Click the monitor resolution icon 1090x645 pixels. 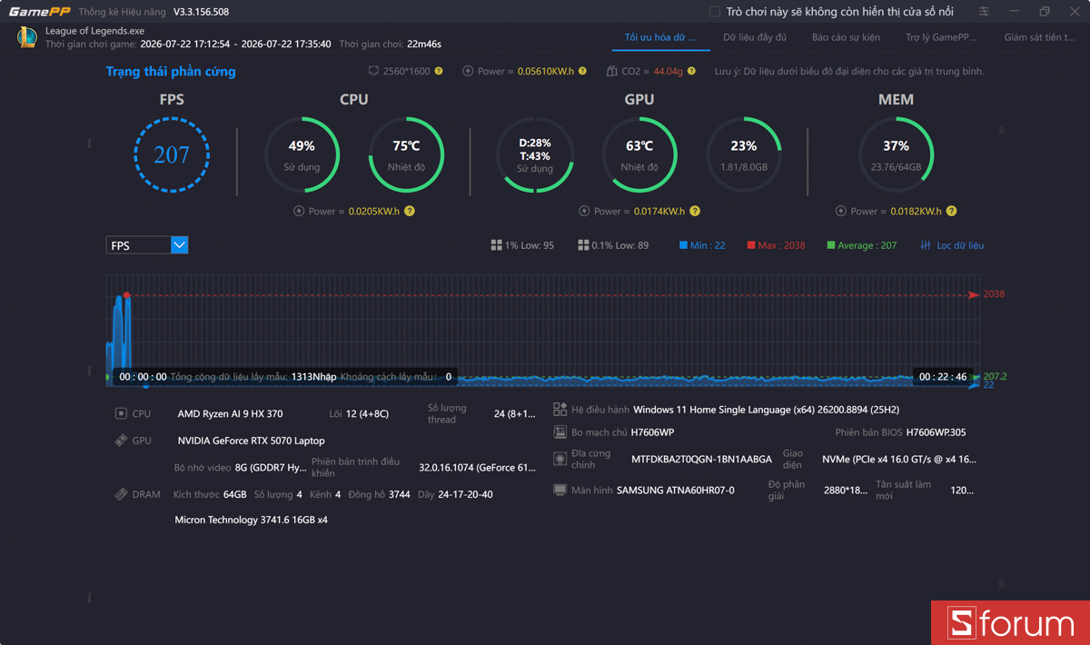[x=373, y=71]
